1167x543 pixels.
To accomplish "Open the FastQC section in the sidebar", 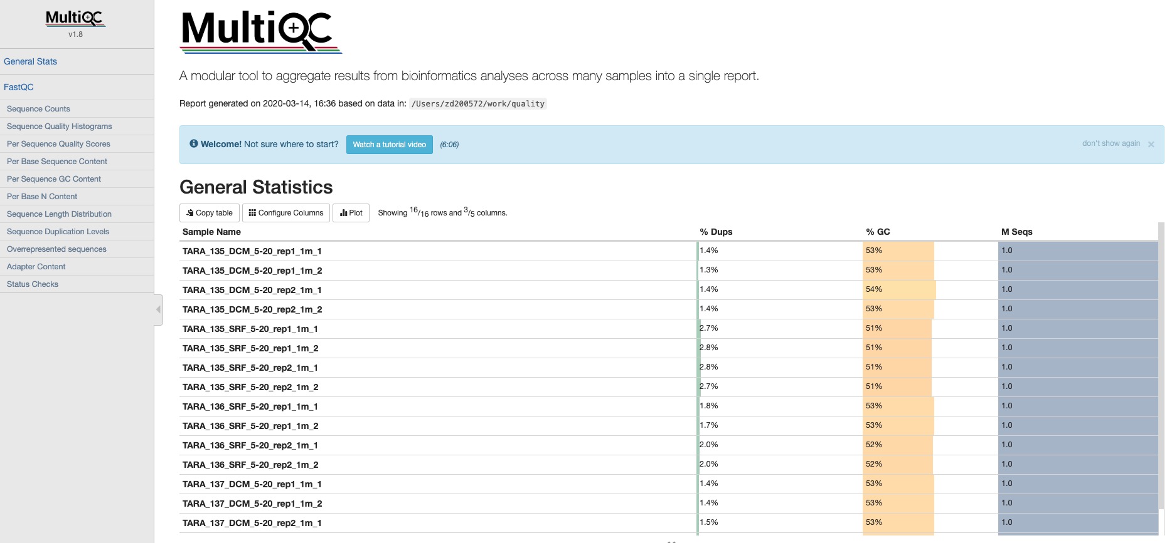I will coord(19,87).
